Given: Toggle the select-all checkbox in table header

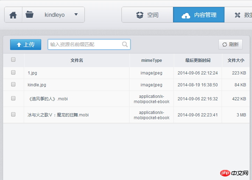Looking at the screenshot, I should pos(13,59).
